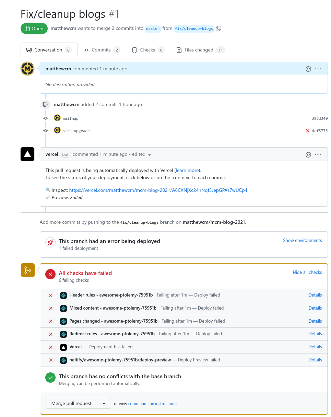Image resolution: width=331 pixels, height=417 pixels.
Task: Add emoji reaction to vercel bot comment
Action: pos(308,155)
